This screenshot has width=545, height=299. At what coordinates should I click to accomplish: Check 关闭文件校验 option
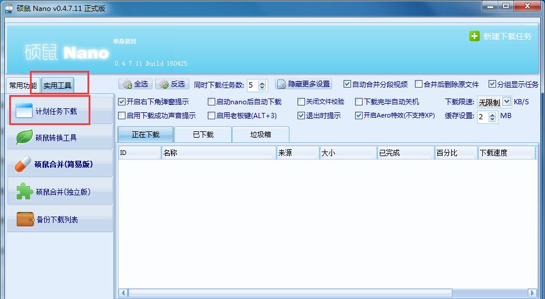click(x=301, y=101)
